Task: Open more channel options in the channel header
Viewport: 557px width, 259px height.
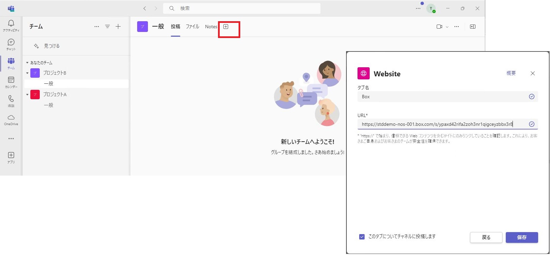Action: [x=457, y=27]
